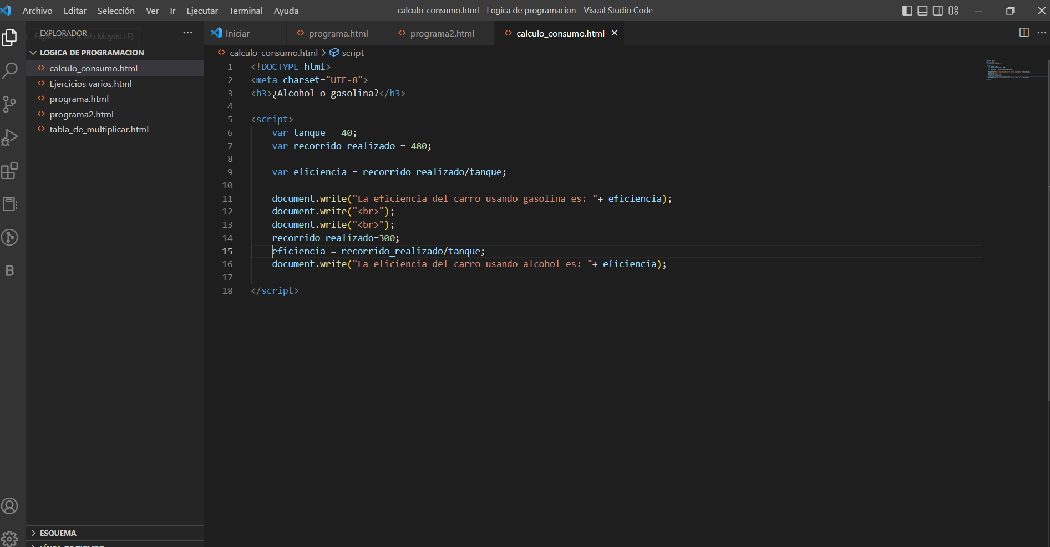Open the Extensions view icon
The width and height of the screenshot is (1050, 547).
click(x=9, y=171)
